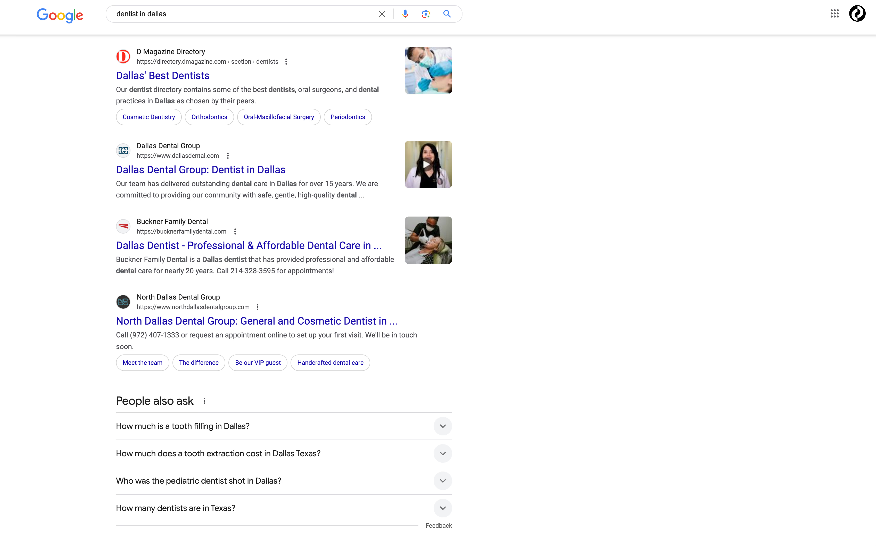Expand tooth extraction cost question
Screen dimensions: 876x546
click(284, 453)
